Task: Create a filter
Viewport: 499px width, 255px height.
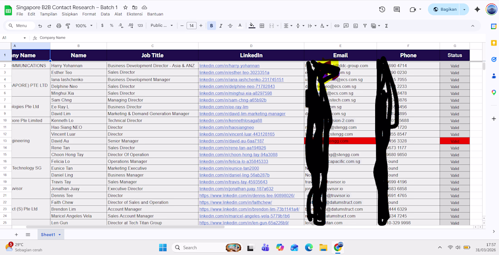Action: 365,26
